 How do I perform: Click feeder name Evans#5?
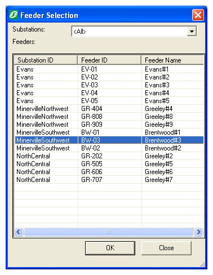pos(157,101)
